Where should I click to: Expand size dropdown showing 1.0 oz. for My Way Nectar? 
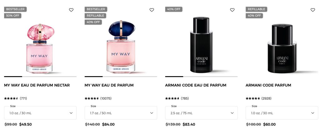(40, 113)
